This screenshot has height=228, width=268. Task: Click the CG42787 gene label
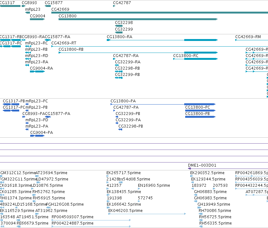tap(122, 3)
